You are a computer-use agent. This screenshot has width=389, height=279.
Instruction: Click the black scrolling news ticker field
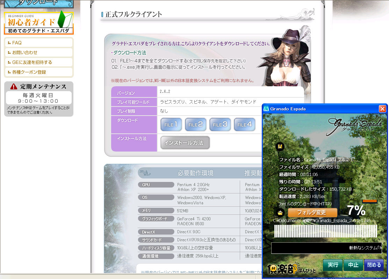click(x=326, y=248)
